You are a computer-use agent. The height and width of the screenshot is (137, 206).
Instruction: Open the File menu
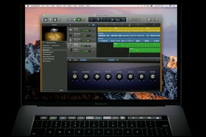tap(43, 6)
